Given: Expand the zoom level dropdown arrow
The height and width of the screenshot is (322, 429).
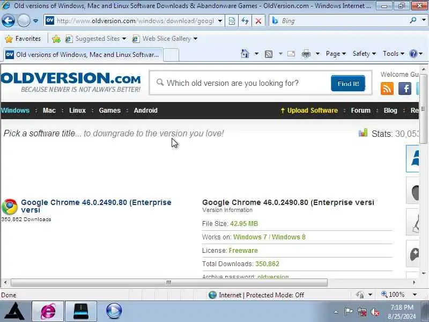Looking at the screenshot, I should (415, 295).
